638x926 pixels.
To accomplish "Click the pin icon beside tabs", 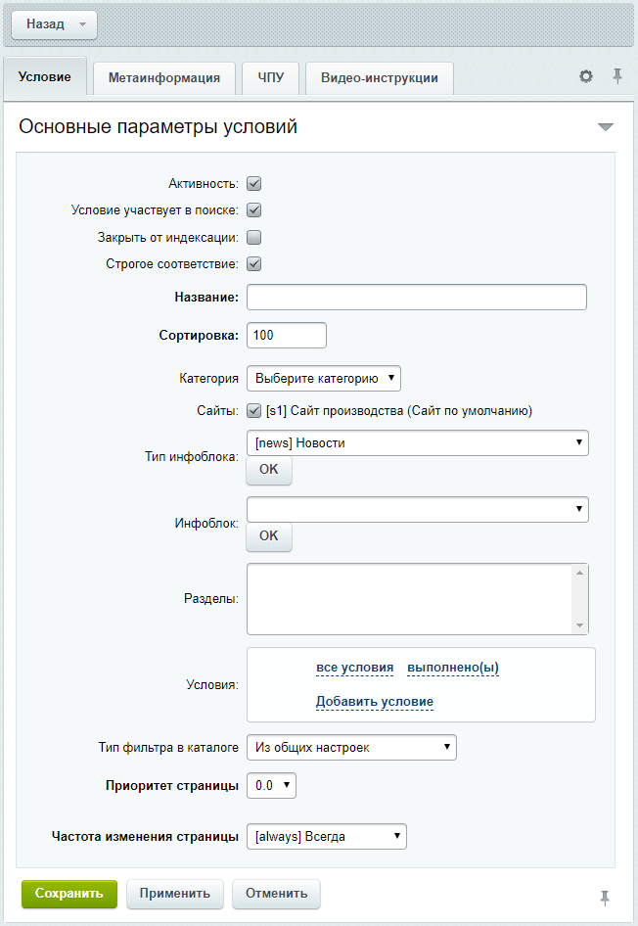I will 617,76.
